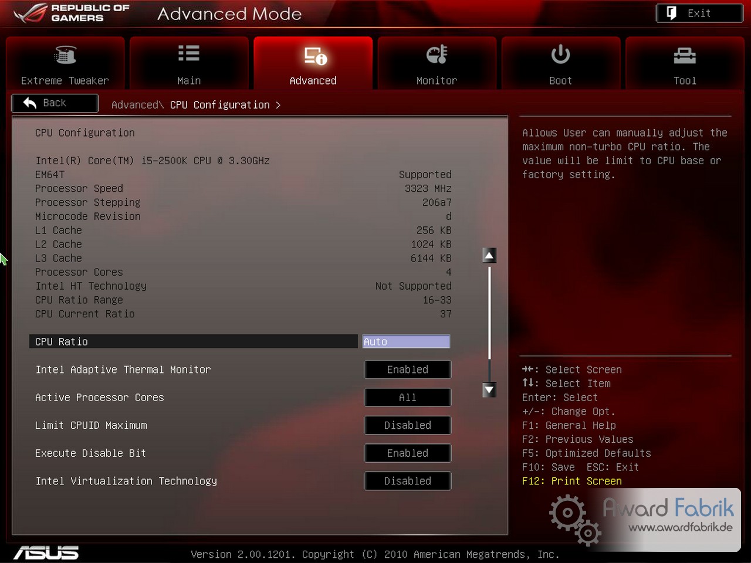Go to the Boot tab
The image size is (751, 563).
[x=560, y=63]
